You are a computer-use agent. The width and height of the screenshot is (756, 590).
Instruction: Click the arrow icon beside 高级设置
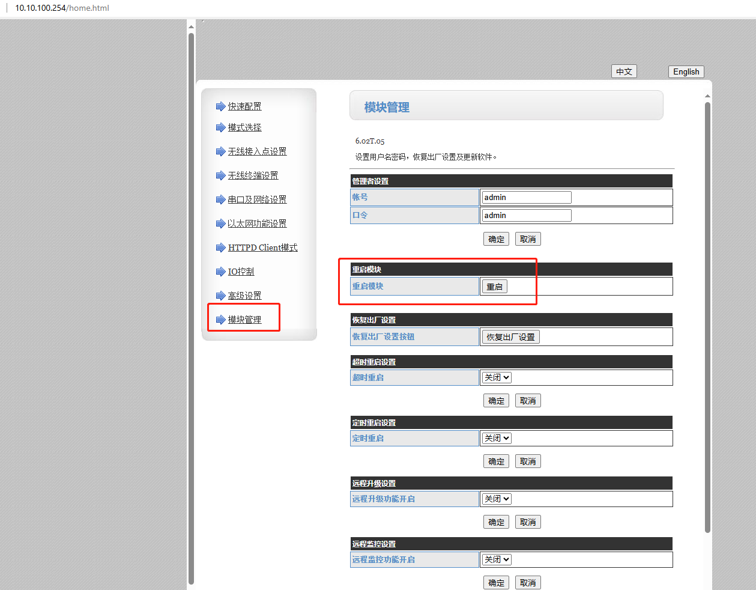(220, 296)
